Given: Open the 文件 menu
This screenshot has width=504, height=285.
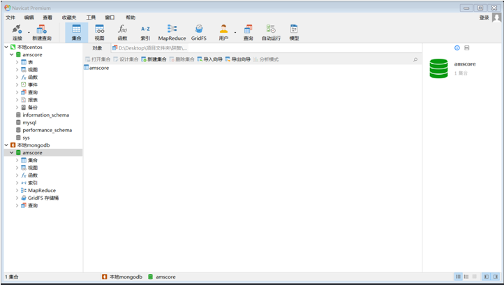Looking at the screenshot, I should click(x=10, y=17).
